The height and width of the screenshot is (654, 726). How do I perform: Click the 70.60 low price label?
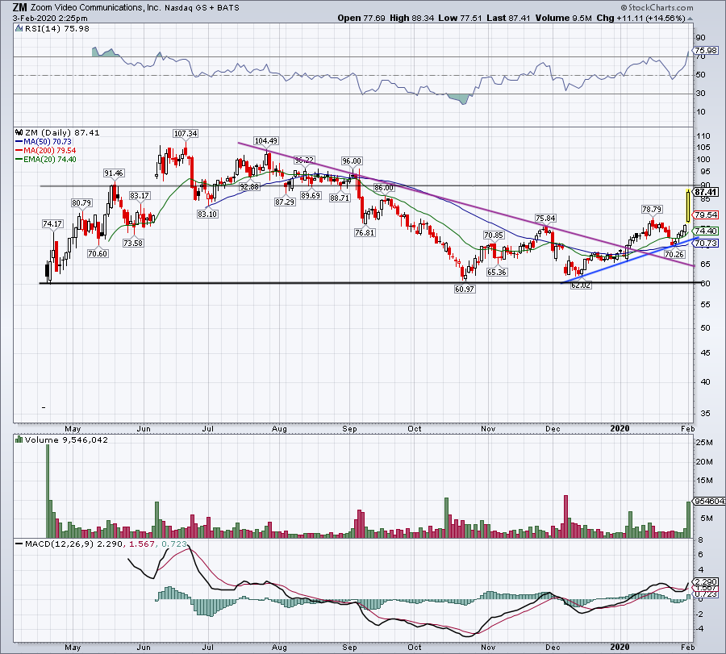pyautogui.click(x=98, y=254)
